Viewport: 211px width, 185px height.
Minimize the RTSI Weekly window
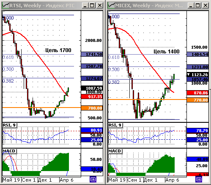pyautogui.click(x=85, y=6)
